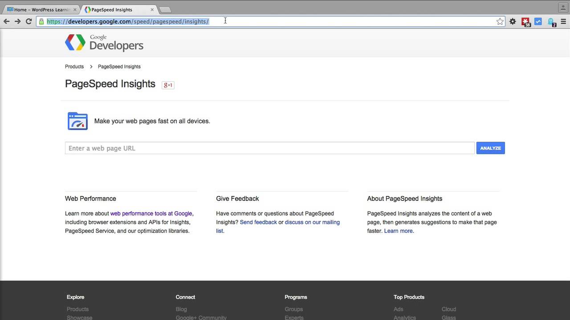Open the Products breadcrumb link
The height and width of the screenshot is (320, 570).
(x=74, y=67)
